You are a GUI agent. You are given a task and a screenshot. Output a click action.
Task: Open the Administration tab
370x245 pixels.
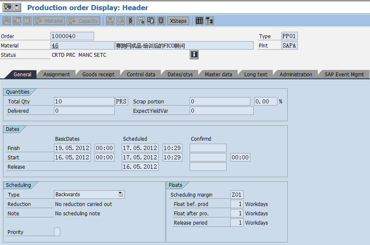[296, 75]
